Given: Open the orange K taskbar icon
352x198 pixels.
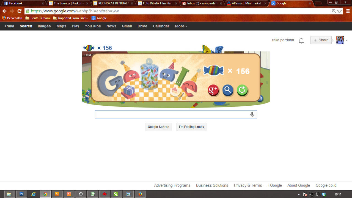Looking at the screenshot, I should (x=69, y=194).
